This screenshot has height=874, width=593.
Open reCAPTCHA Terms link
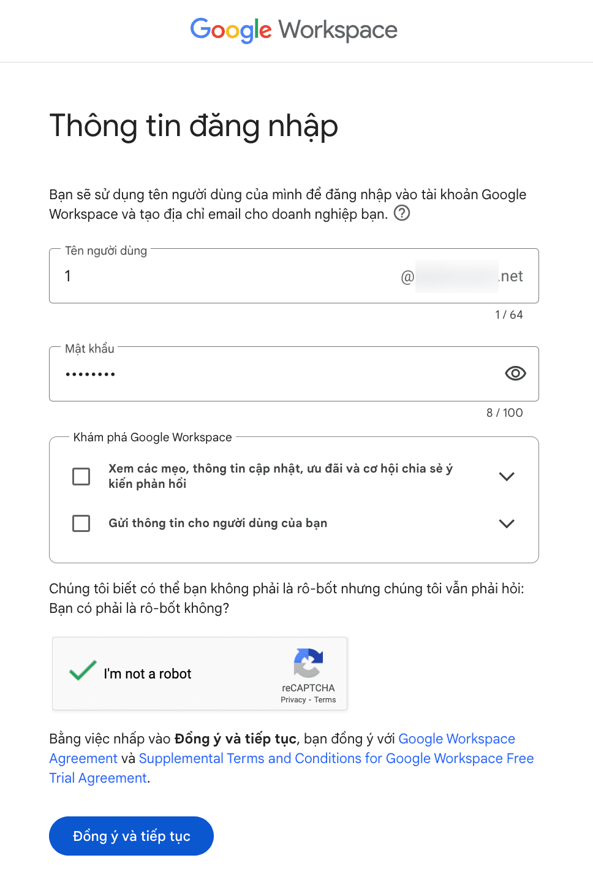click(325, 700)
